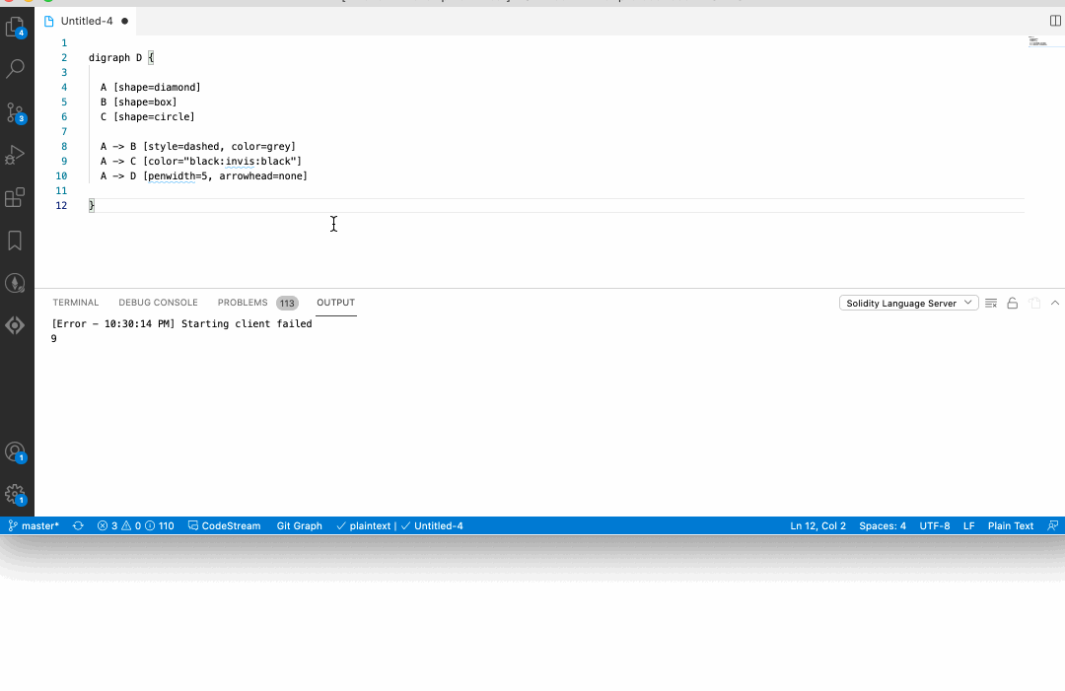Image resolution: width=1065 pixels, height=691 pixels.
Task: Open the Bookmarks sidebar view
Action: [17, 240]
